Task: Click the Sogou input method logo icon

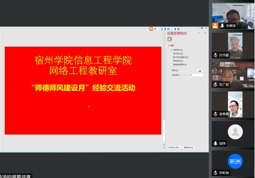Action: (151, 29)
